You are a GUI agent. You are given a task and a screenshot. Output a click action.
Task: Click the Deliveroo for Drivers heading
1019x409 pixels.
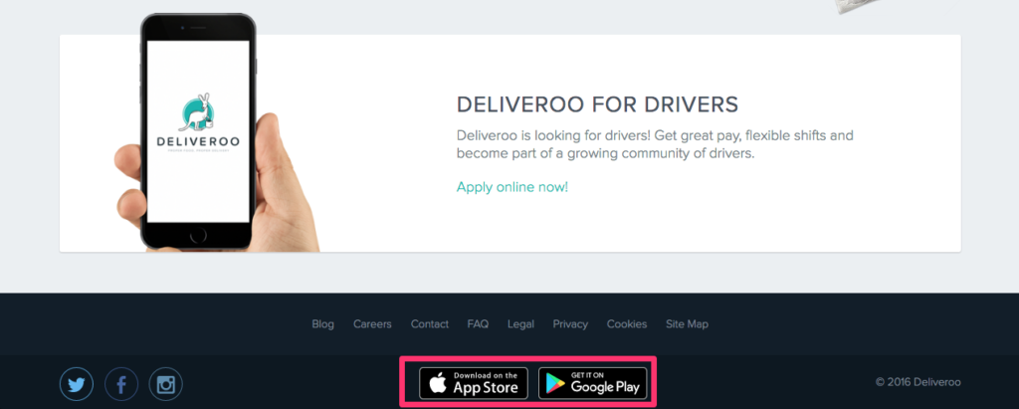[x=597, y=104]
